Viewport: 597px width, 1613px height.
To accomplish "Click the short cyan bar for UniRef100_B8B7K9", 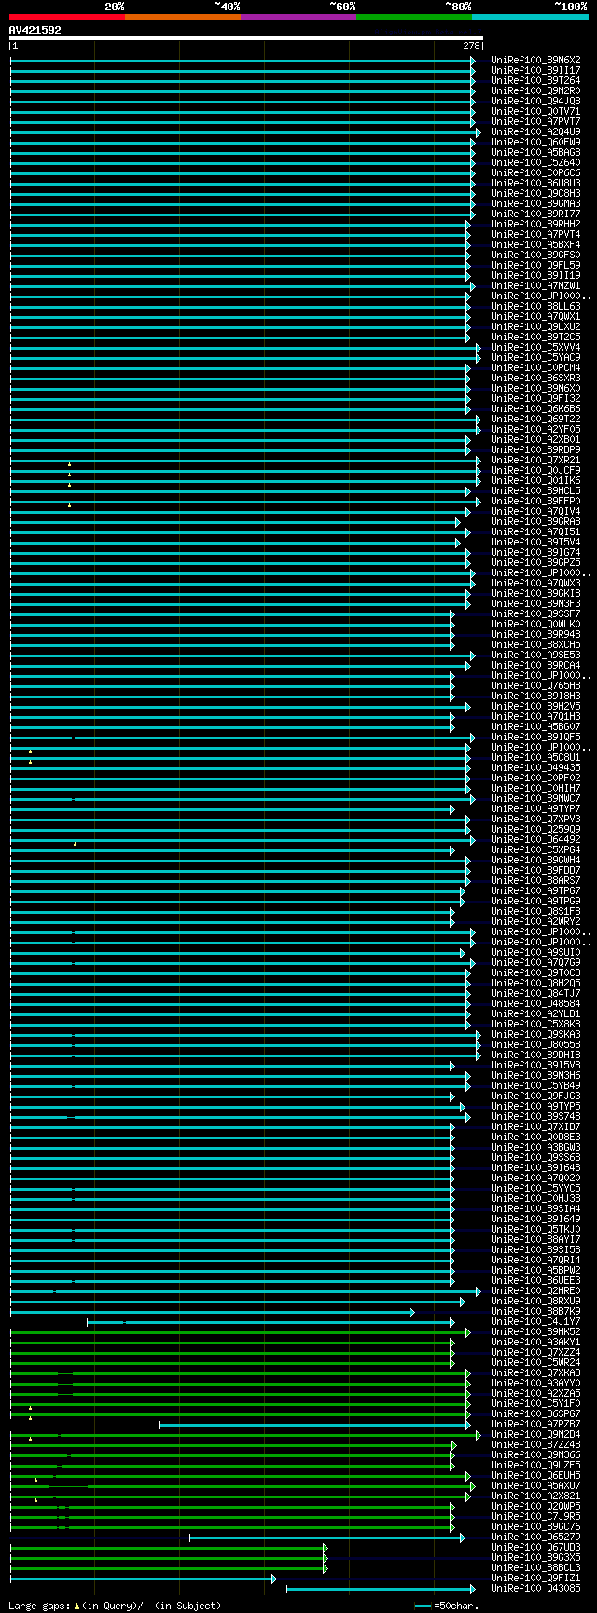I will coord(212,1312).
